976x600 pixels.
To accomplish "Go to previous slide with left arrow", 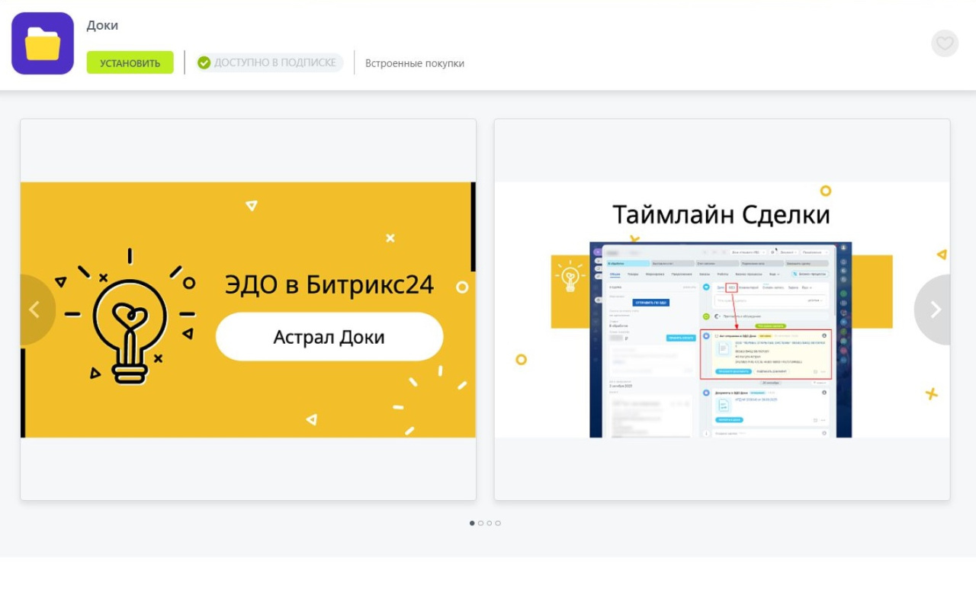I will coord(34,310).
